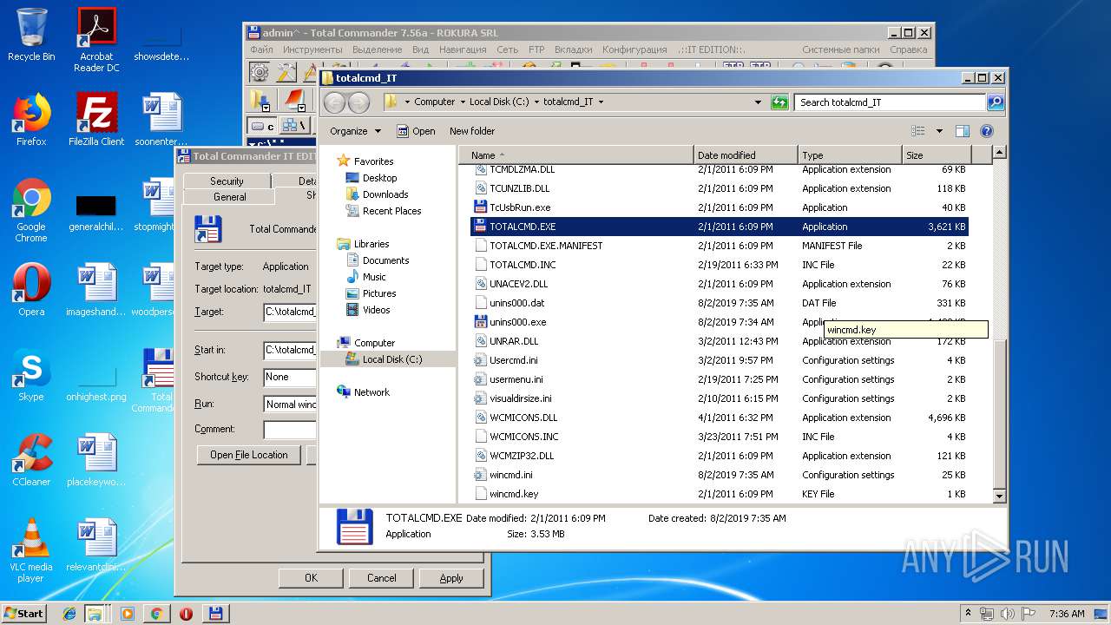
Task: Switch to the Security tab
Action: (227, 181)
